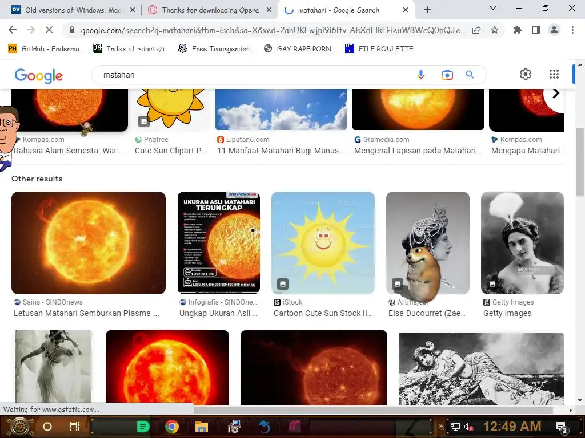Open the network tray icon
The width and height of the screenshot is (585, 438).
455,427
